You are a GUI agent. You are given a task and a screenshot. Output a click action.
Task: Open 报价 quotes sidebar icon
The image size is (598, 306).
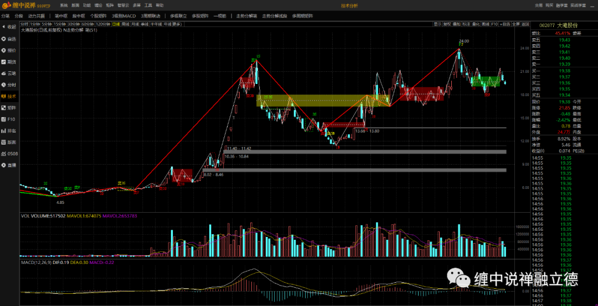9,50
